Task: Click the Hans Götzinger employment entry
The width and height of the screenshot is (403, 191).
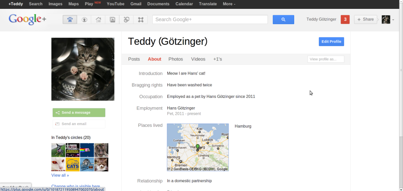Action: (x=181, y=108)
